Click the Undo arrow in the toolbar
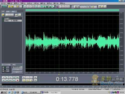125x94 pixels. [x=25, y=7]
